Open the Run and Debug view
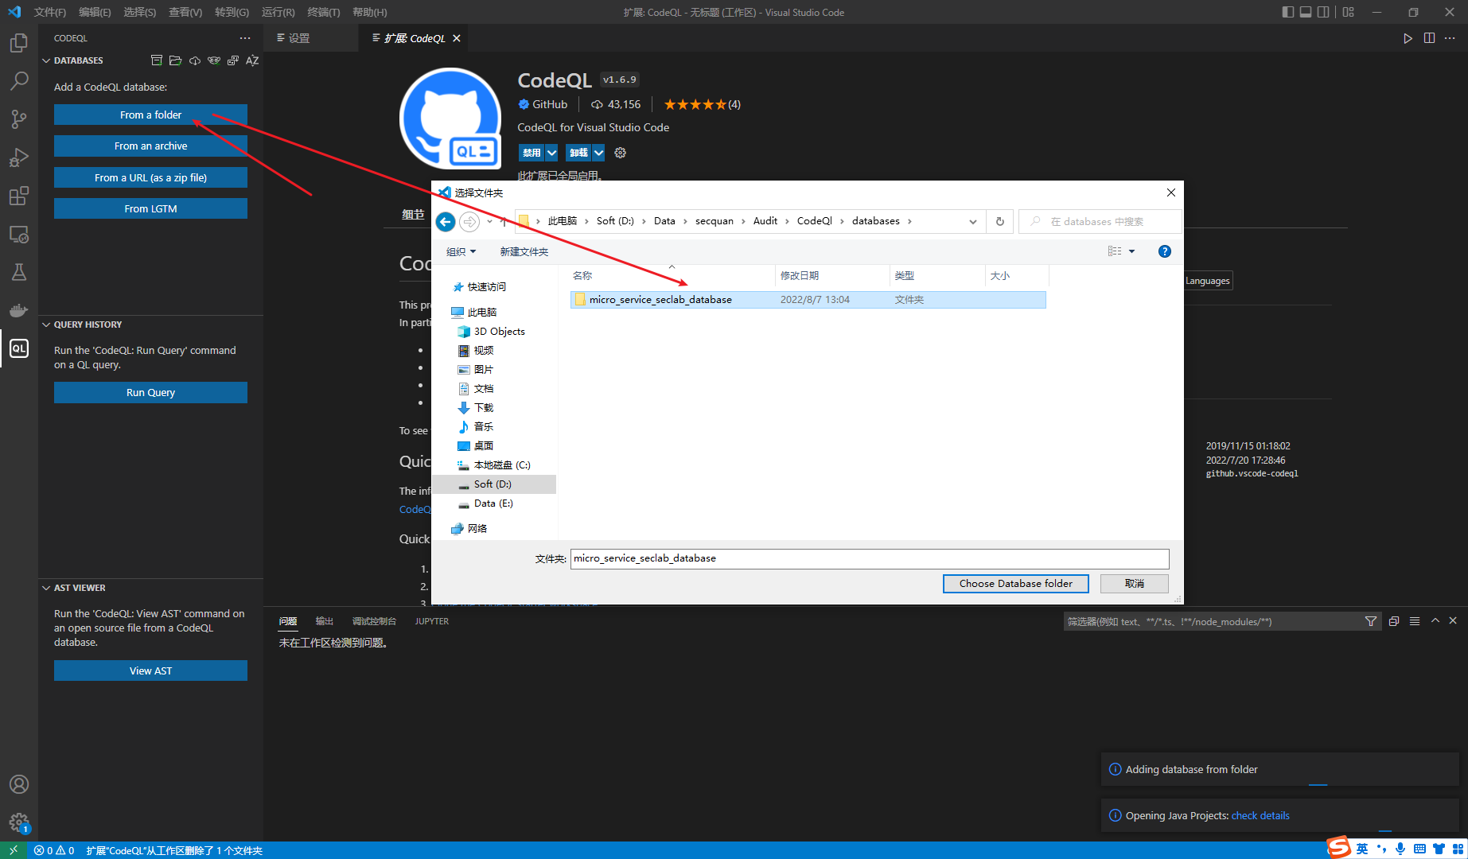 point(19,157)
